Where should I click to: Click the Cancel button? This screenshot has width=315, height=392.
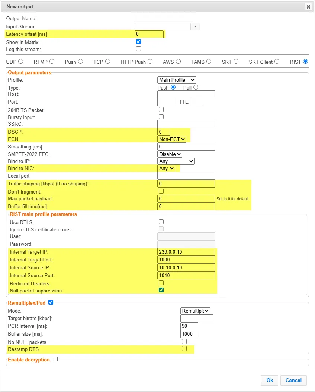point(293,380)
